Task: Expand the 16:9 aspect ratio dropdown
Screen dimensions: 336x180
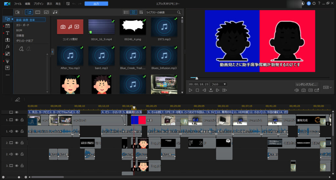Action: click(326, 88)
